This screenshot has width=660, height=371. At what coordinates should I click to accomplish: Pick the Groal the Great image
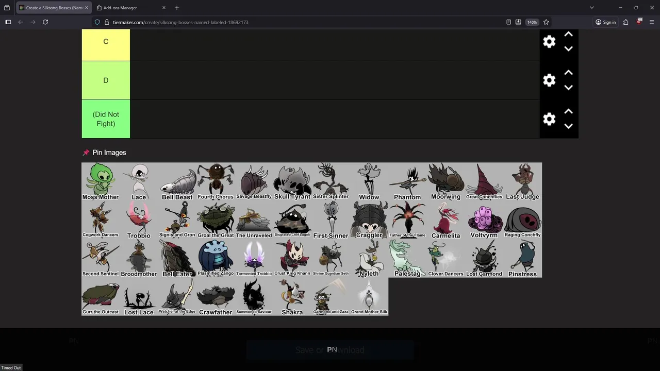point(216,220)
